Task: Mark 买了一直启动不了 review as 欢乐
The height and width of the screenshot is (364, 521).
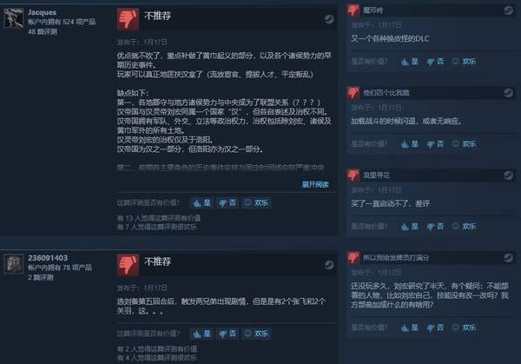Action: (465, 227)
